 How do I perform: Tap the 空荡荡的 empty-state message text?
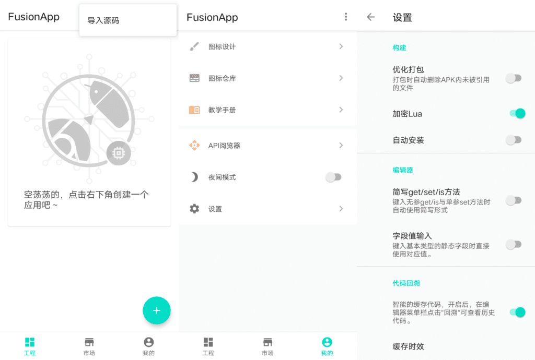coord(86,200)
